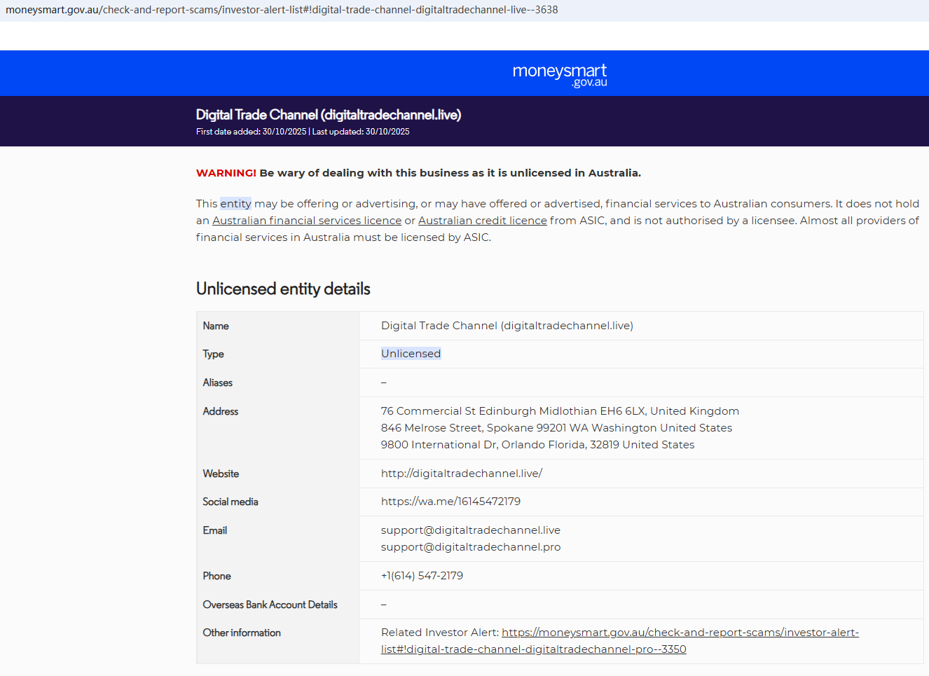
Task: Select the support@digitaltradechannel.pro email
Action: coord(471,547)
